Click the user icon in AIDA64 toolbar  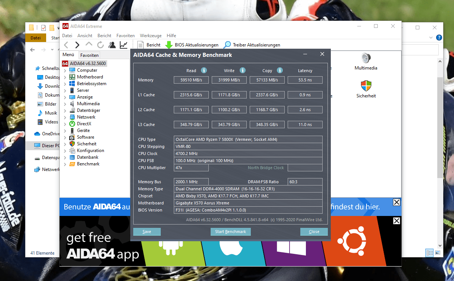click(112, 45)
